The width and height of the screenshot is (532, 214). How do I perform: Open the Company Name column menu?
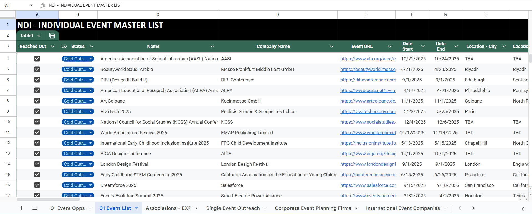coord(332,47)
